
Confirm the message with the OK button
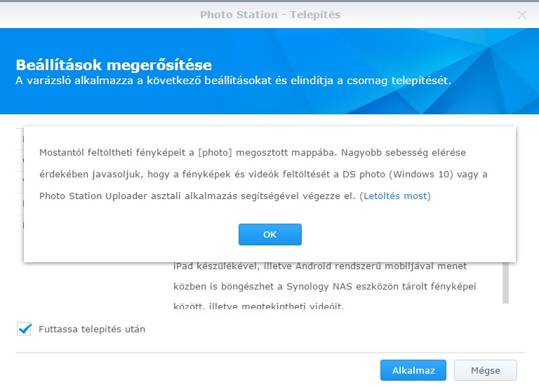coord(269,235)
